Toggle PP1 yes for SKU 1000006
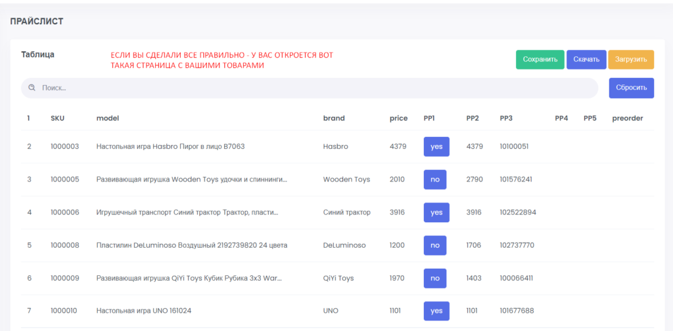Screen dimensions: 673x331 pos(436,212)
